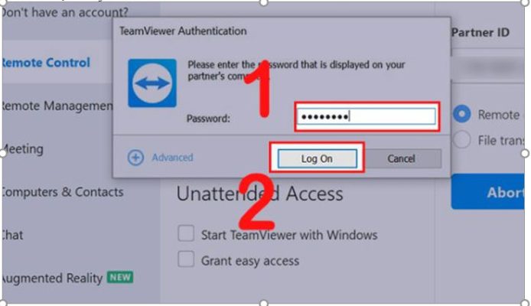Screen dimensions: 531x306
Task: Open the Remote Management sidebar tab
Action: coord(57,106)
